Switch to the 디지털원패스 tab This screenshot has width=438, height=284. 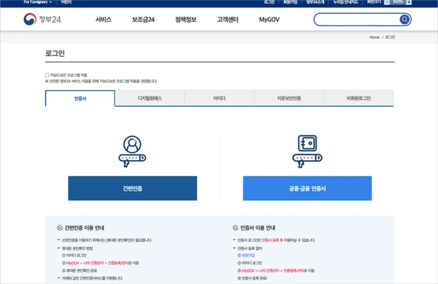[x=149, y=98]
